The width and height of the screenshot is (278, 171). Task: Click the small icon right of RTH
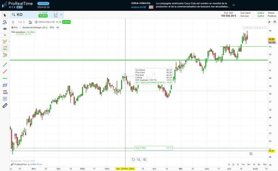tap(57, 28)
